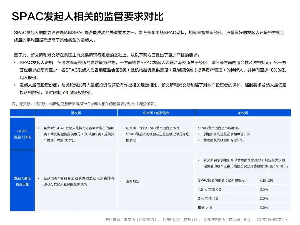Click the 1.5 ≤ 市值 < 3 row label

(x=209, y=189)
